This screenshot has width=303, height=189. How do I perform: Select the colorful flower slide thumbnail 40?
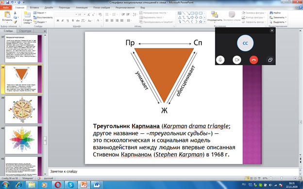click(21, 140)
